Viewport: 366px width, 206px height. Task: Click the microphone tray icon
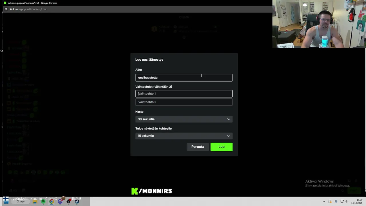pos(336,201)
